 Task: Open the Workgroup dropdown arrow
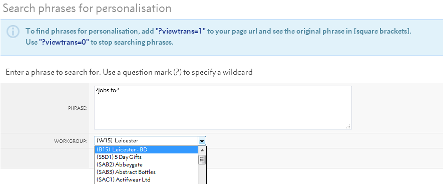click(x=202, y=141)
